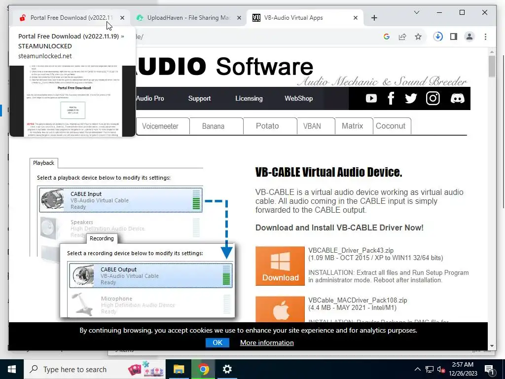Open the Coconut page tab

point(392,126)
